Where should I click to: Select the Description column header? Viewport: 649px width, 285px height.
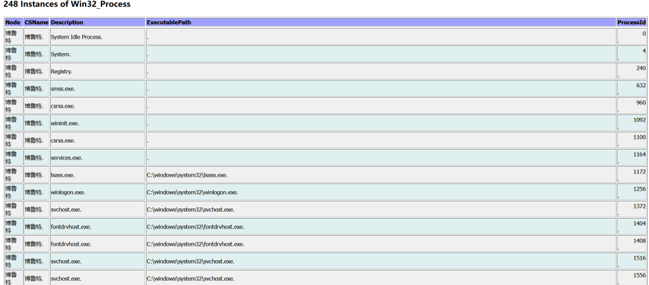(x=67, y=22)
